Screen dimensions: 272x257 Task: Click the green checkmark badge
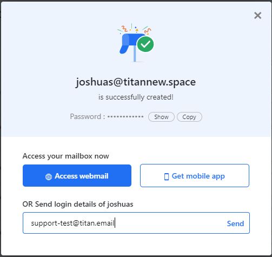click(x=145, y=44)
